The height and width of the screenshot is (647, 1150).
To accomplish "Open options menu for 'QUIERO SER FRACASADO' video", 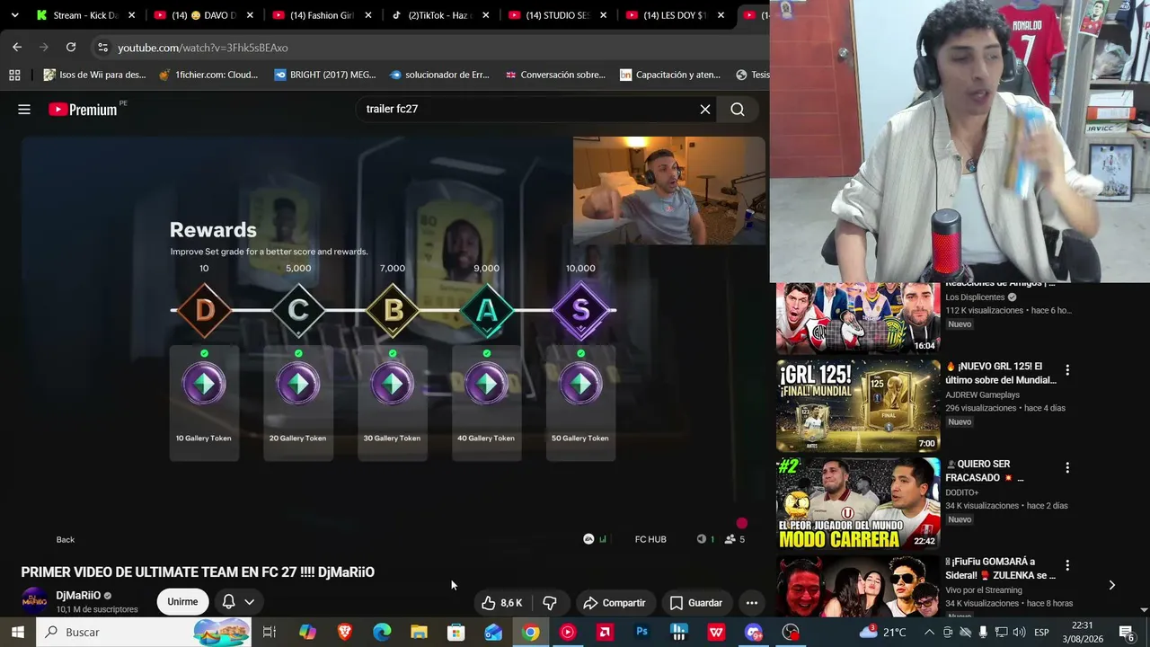I will click(1067, 468).
